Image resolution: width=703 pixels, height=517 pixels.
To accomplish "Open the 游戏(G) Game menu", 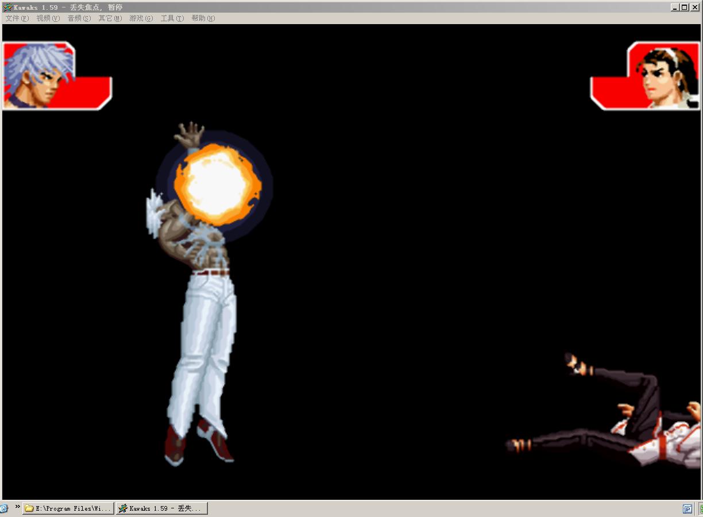I will click(141, 18).
